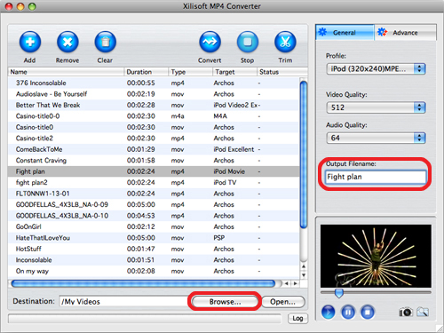Switch to the Advance tab
The height and width of the screenshot is (333, 444).
pos(405,32)
